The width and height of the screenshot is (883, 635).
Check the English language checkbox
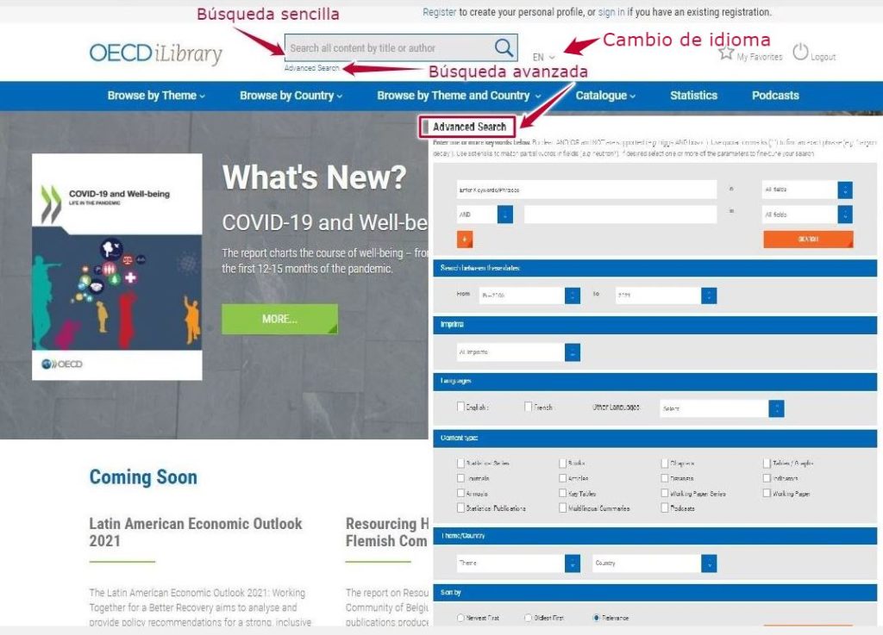460,406
